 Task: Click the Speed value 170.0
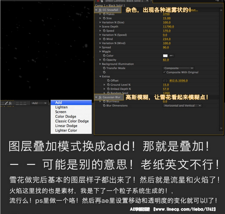(167, 31)
